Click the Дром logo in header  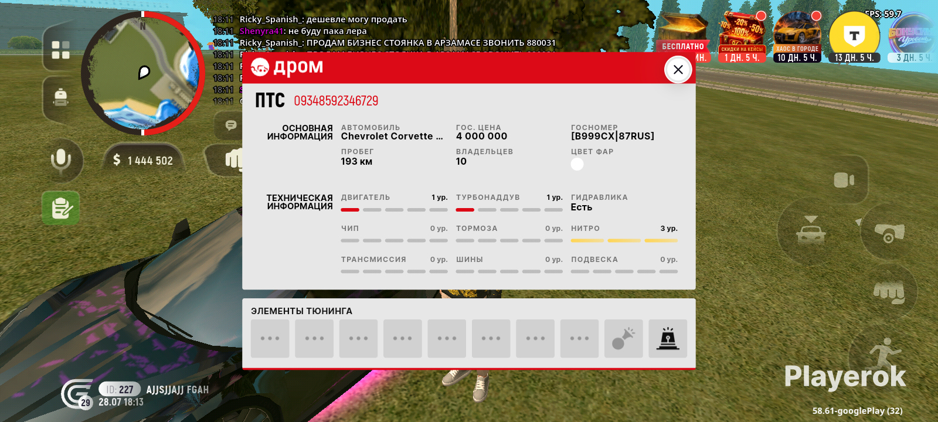[287, 67]
